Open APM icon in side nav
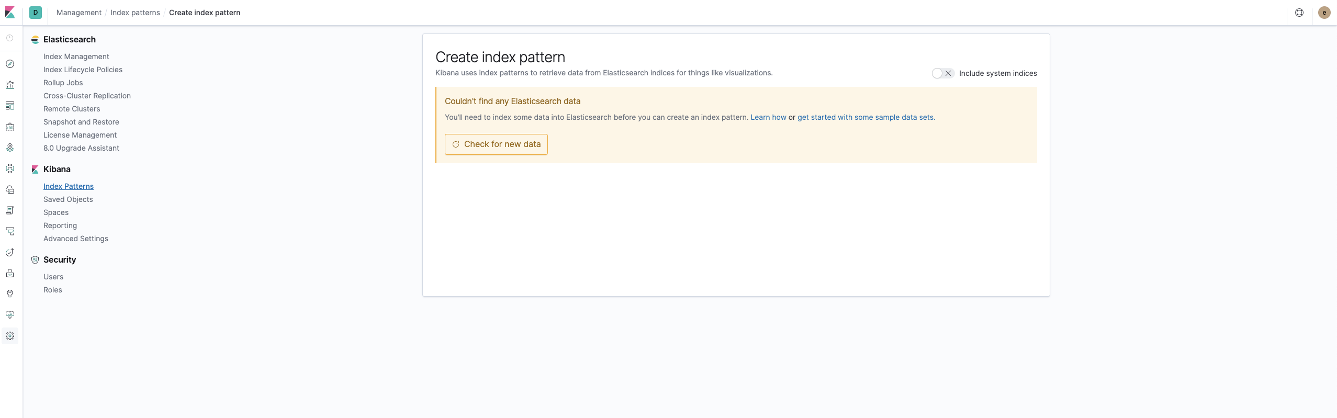The width and height of the screenshot is (1337, 418). point(10,231)
